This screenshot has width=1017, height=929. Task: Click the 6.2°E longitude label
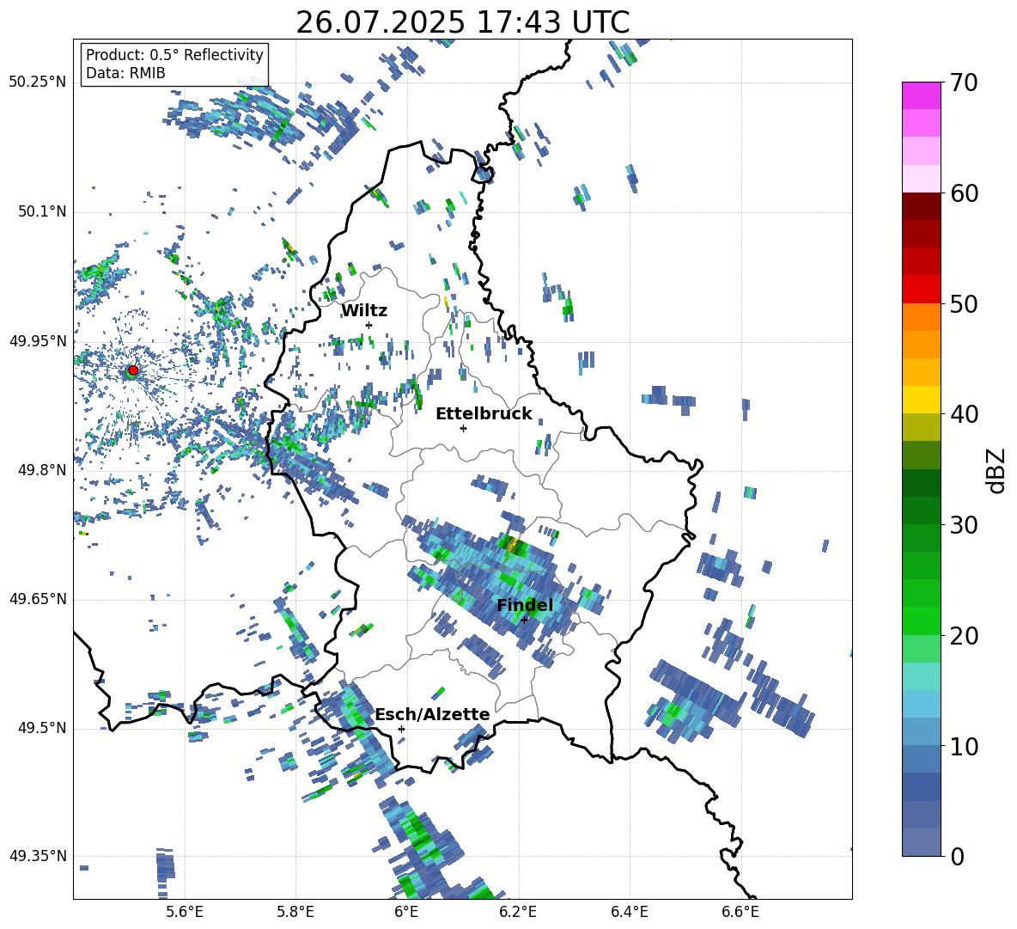click(x=518, y=912)
